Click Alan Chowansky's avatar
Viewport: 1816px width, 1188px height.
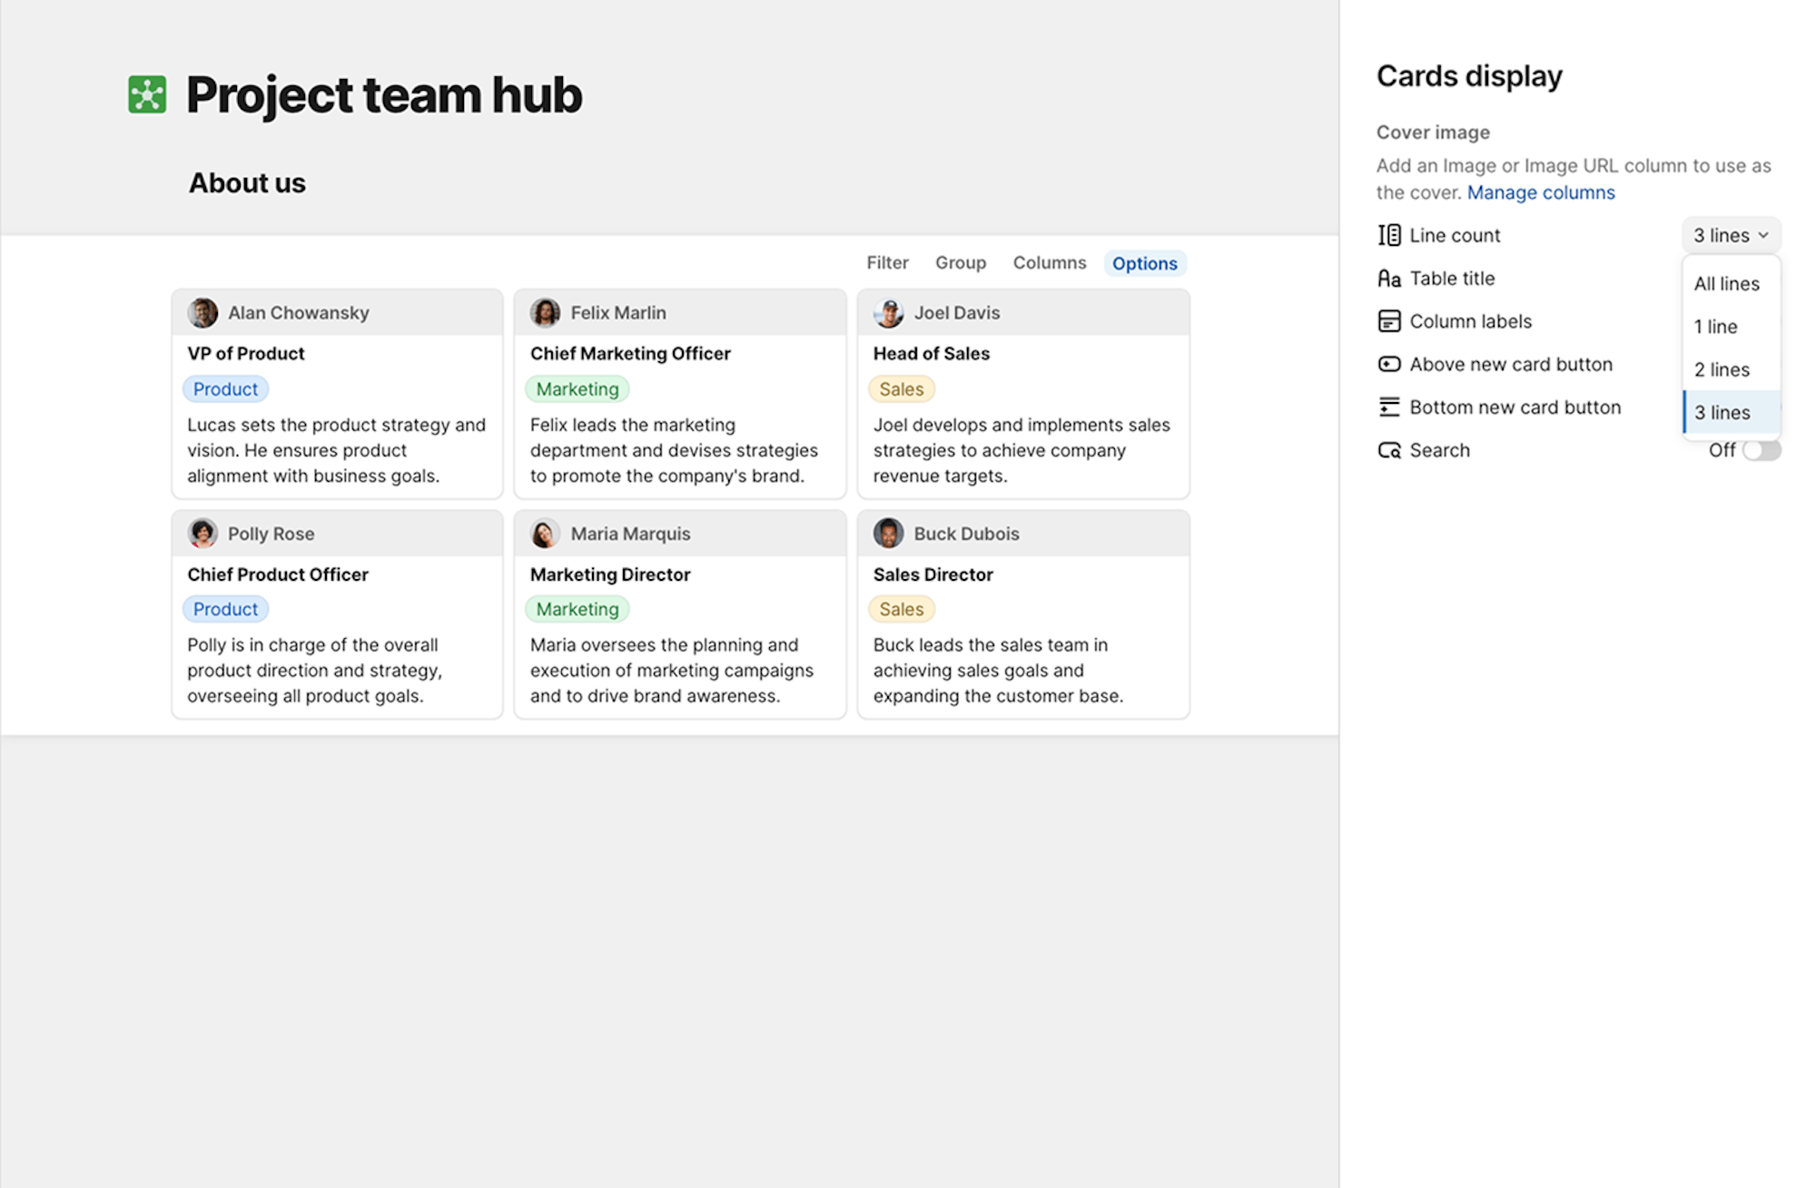pos(202,313)
